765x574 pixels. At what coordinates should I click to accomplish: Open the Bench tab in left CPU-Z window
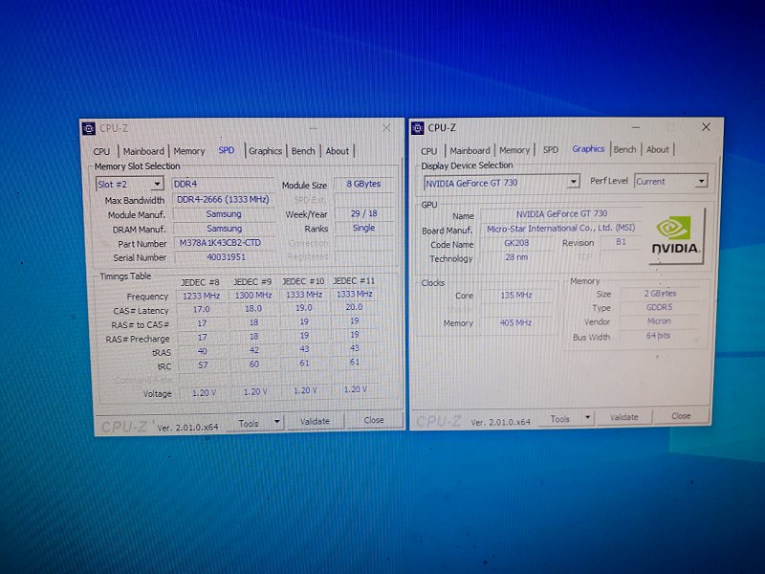point(303,151)
